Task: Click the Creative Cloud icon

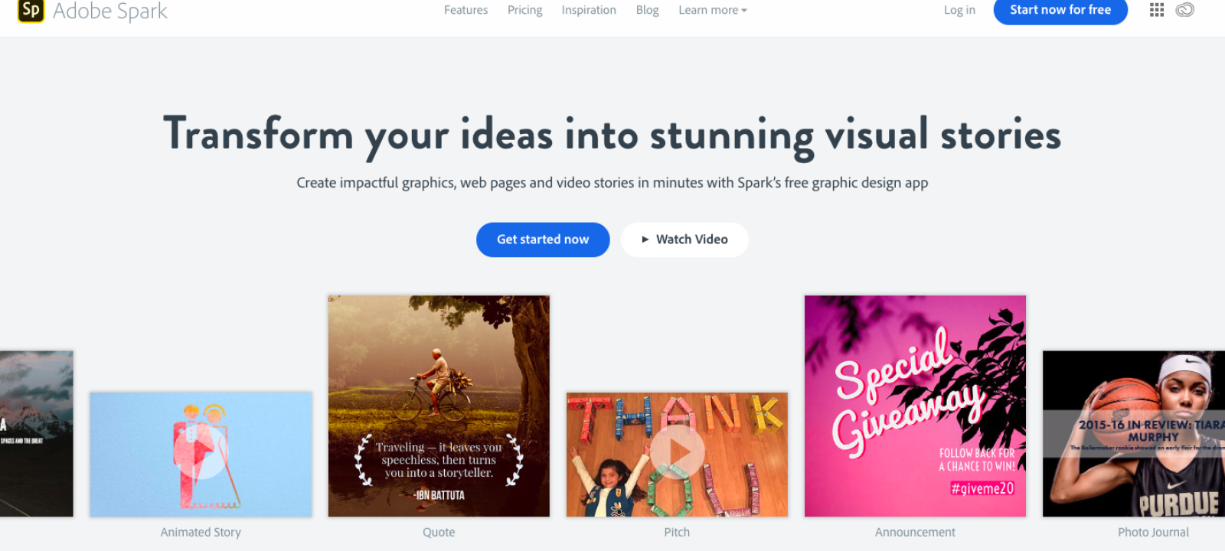Action: pos(1184,10)
